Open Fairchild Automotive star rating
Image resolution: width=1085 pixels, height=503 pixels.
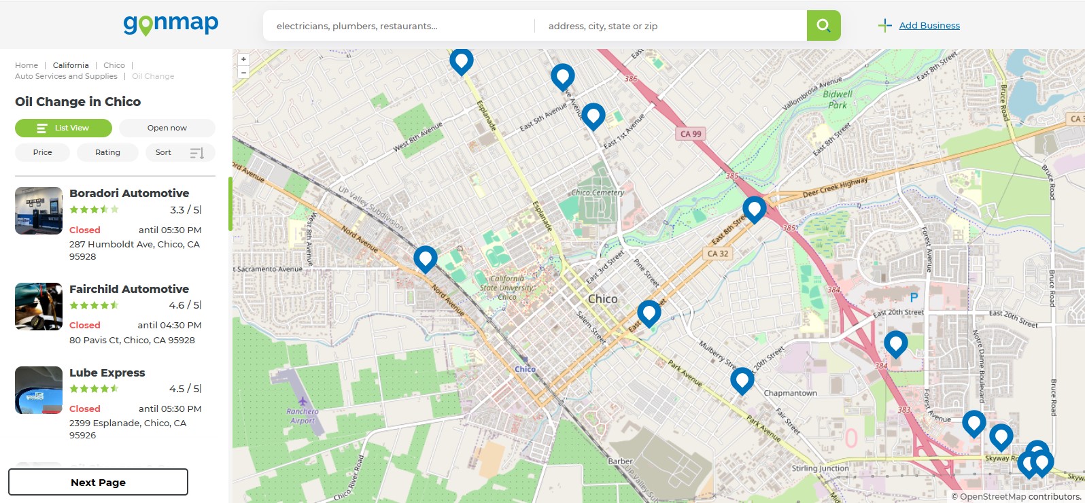coord(94,305)
